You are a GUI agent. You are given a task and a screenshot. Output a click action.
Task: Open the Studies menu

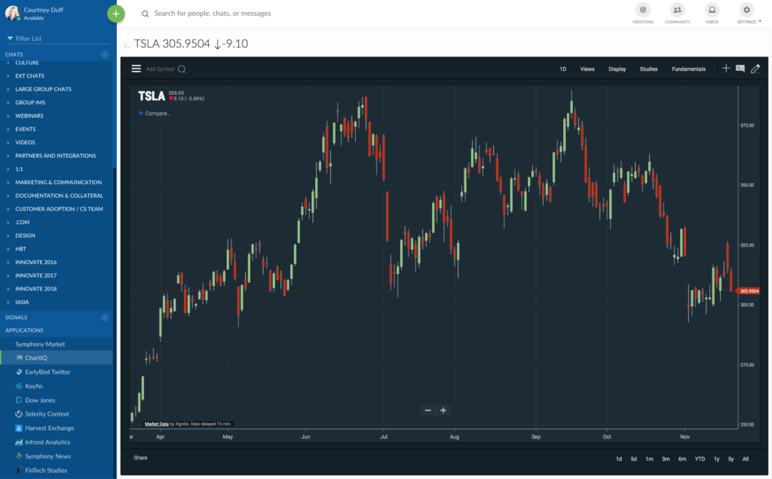tap(648, 69)
